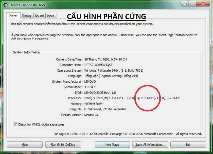The height and width of the screenshot is (154, 213).
Task: Click the Help button
Action: tap(25, 145)
